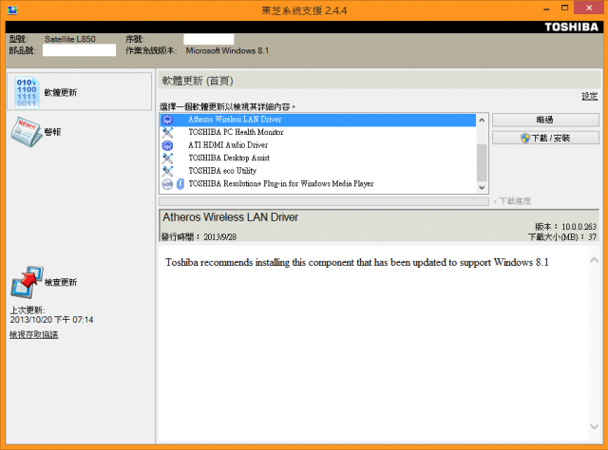Open the 設定 settings link
Screen dimensions: 608x450
point(589,96)
